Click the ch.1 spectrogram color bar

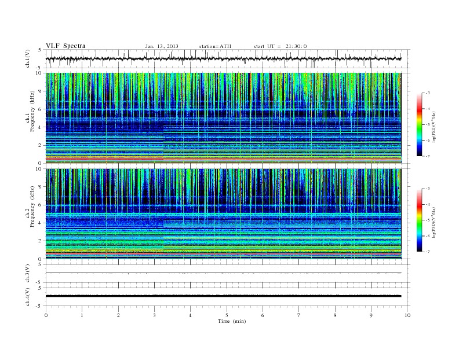pos(419,124)
